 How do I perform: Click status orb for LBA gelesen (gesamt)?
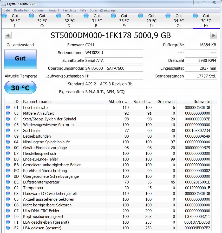tap(8, 228)
